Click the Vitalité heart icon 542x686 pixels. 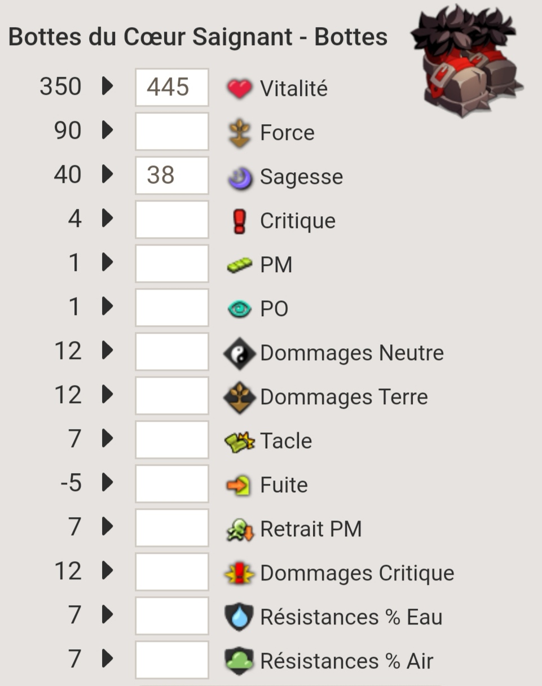pyautogui.click(x=239, y=88)
